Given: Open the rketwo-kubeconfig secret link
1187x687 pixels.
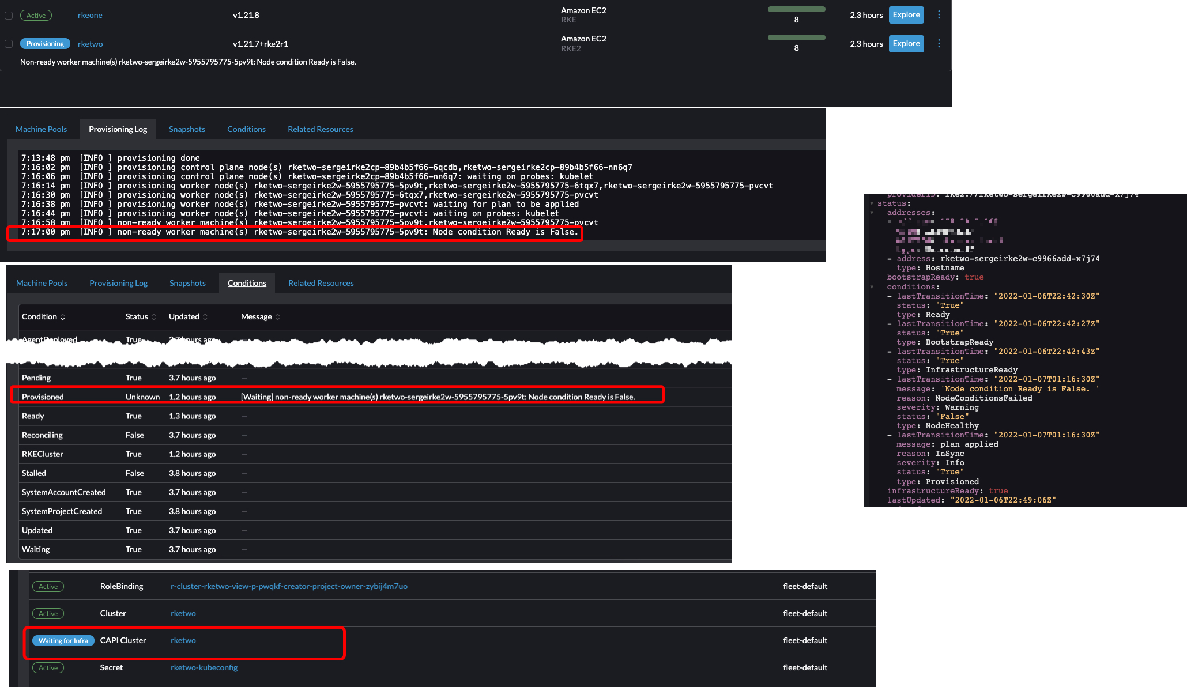Looking at the screenshot, I should 204,667.
